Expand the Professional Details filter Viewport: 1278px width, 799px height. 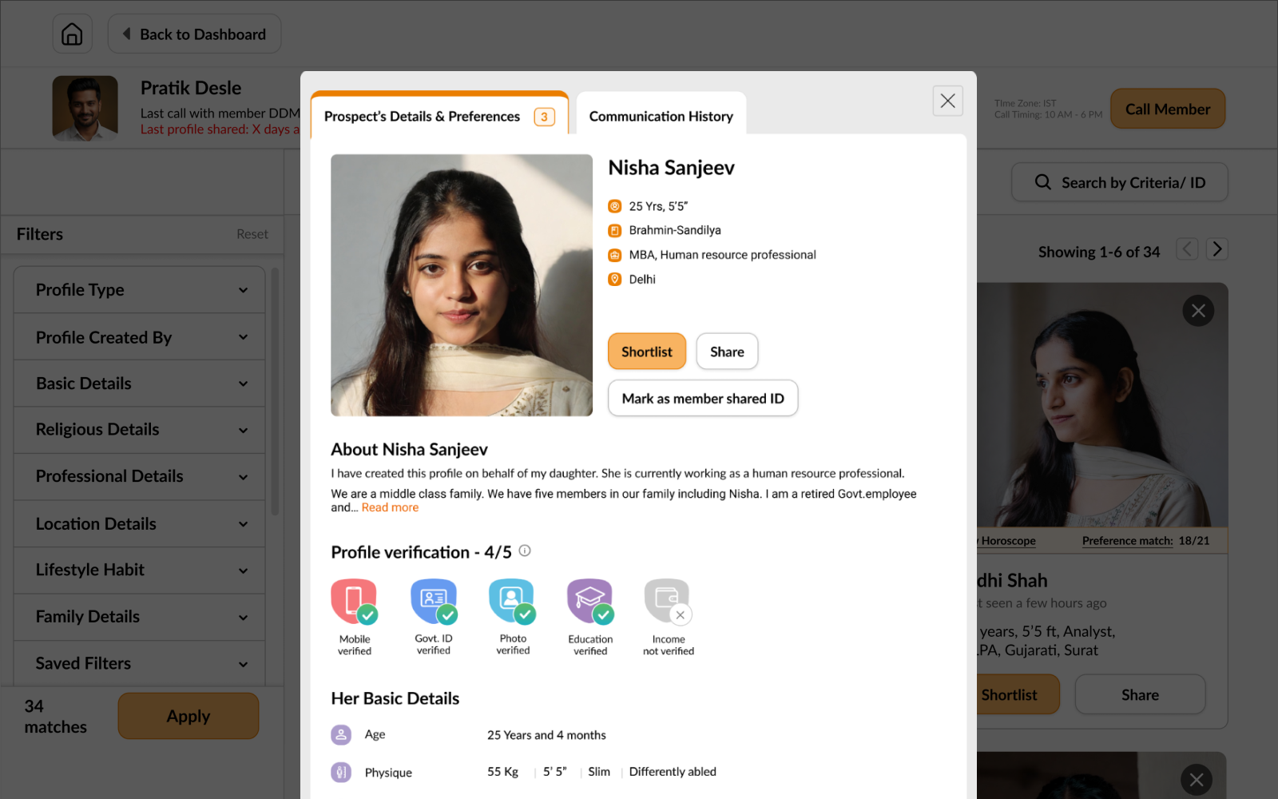(x=139, y=476)
